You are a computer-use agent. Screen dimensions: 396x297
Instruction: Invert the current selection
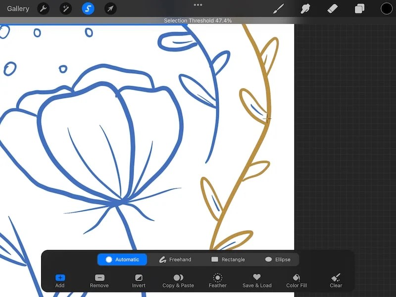[x=139, y=281]
